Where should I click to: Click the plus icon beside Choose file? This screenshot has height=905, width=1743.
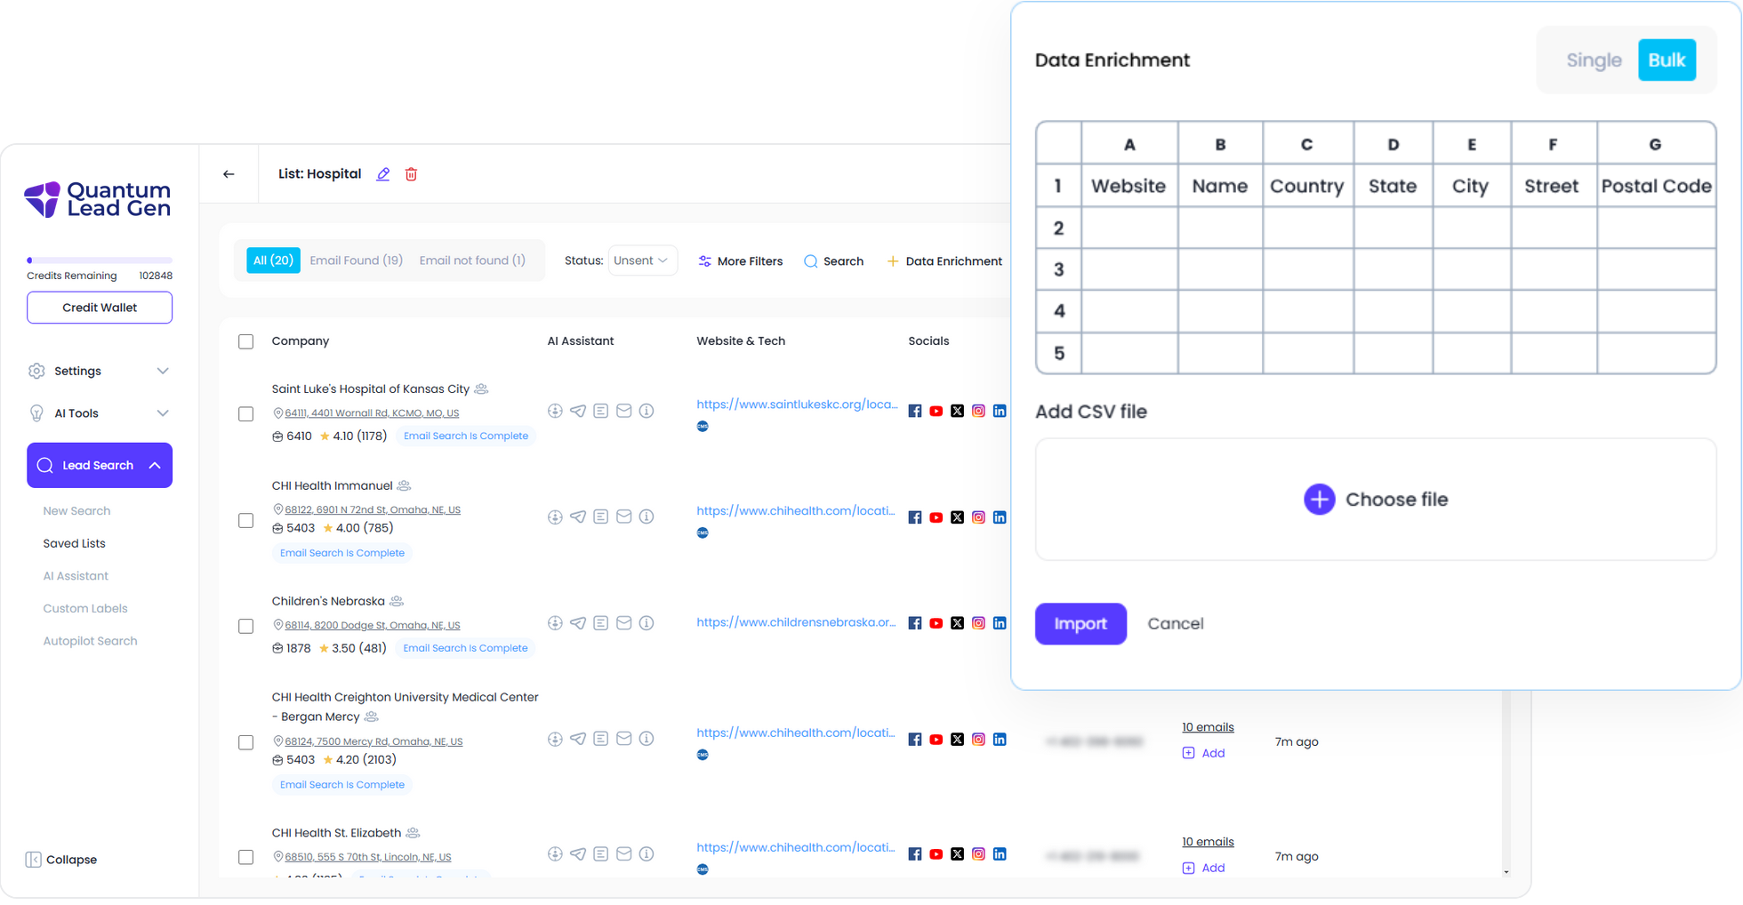(x=1319, y=500)
